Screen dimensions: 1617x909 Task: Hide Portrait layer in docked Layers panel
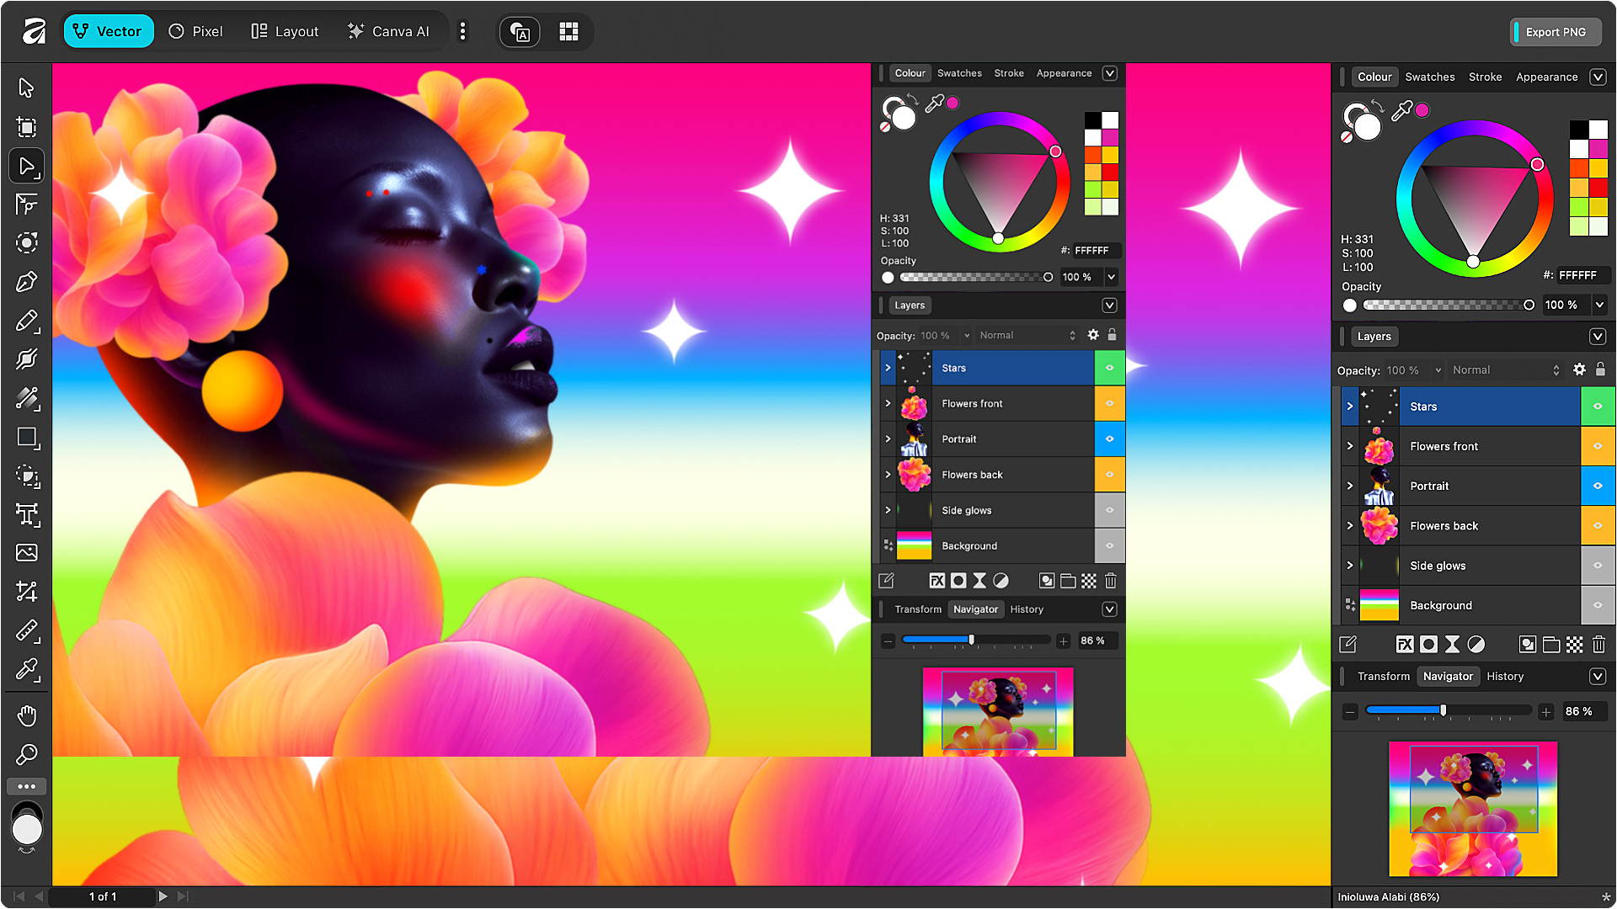click(1598, 486)
